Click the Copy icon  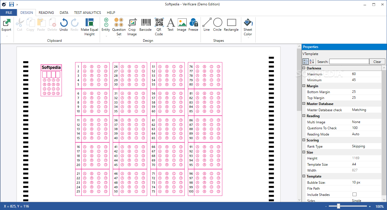point(30,23)
